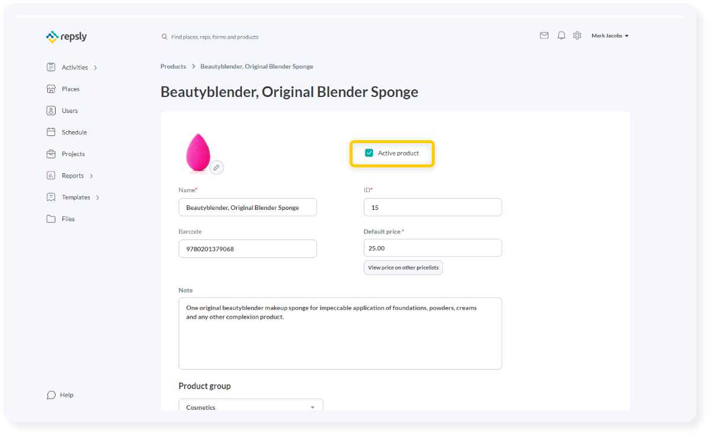Click the Templates icon in sidebar
The height and width of the screenshot is (437, 711).
[51, 198]
